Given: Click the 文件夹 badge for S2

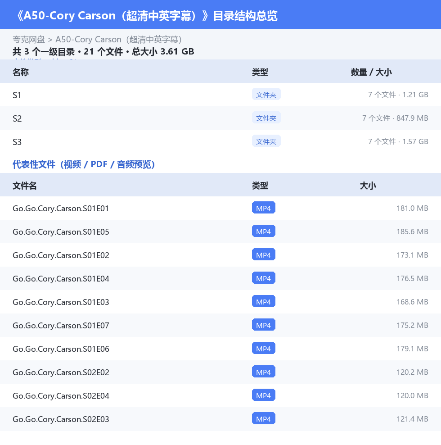Looking at the screenshot, I should click(x=266, y=118).
